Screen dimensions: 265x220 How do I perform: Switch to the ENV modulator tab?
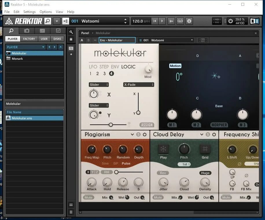[x=115, y=67]
